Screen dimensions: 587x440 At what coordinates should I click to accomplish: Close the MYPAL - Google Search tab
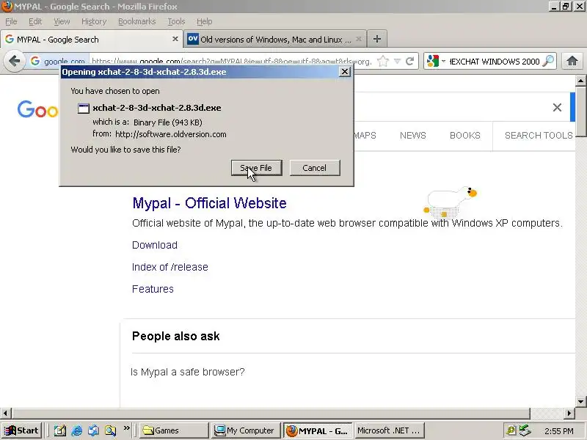(x=175, y=39)
